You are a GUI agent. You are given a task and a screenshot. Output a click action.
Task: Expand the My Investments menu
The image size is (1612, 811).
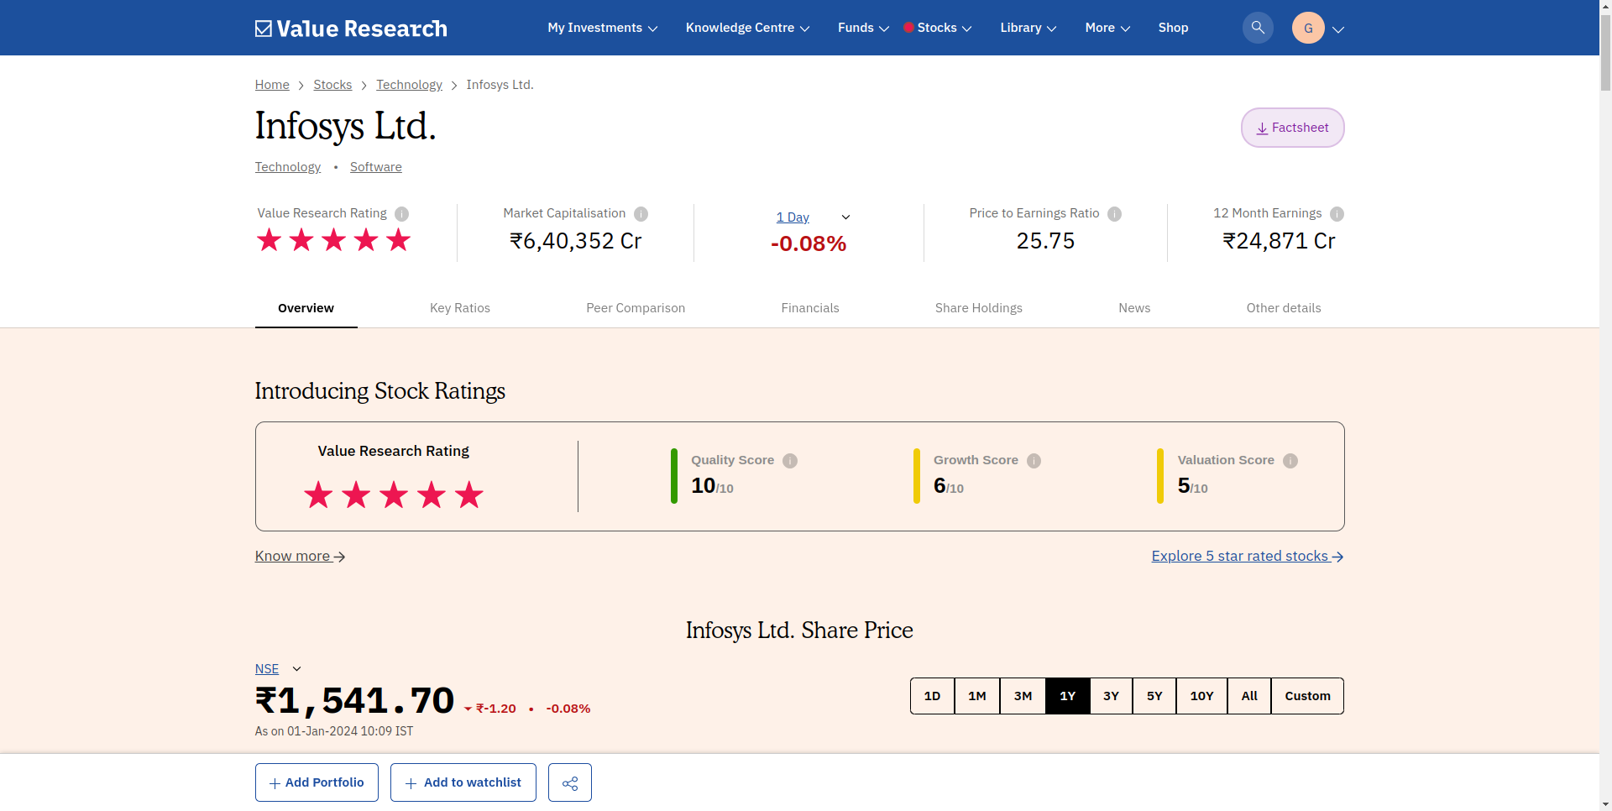coord(602,28)
